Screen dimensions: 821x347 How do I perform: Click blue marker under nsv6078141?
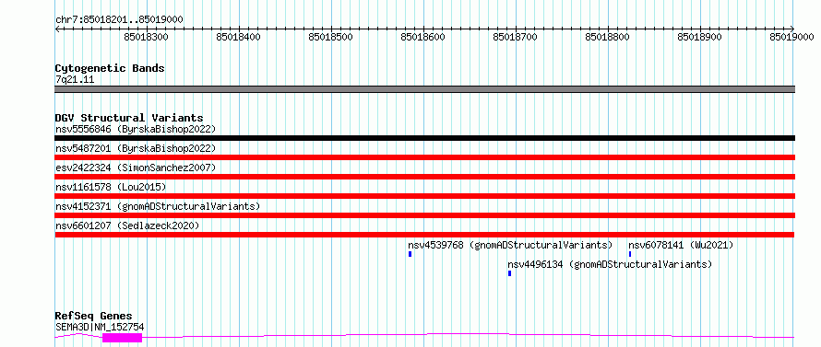[x=630, y=254]
